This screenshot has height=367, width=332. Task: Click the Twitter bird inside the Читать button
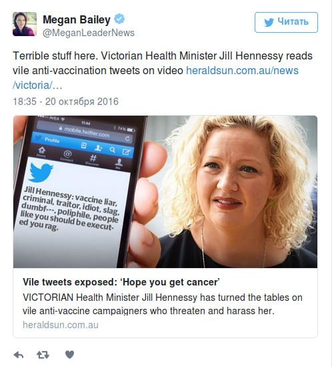click(x=269, y=22)
